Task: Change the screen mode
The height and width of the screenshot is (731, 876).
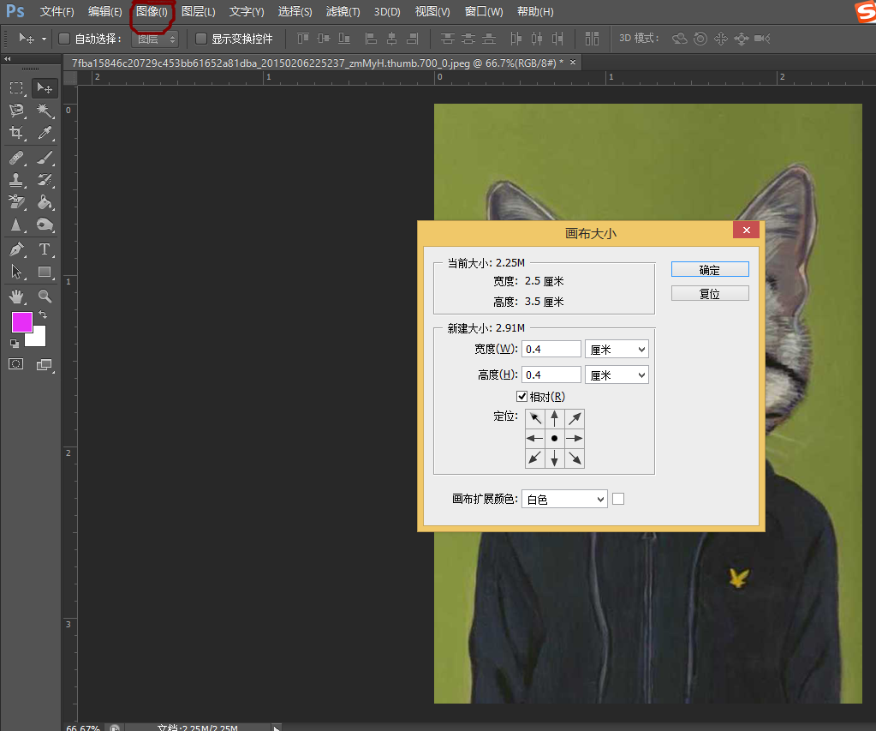Action: [45, 365]
